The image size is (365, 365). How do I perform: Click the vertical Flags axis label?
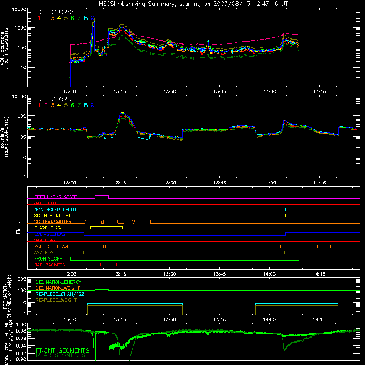coord(19,228)
